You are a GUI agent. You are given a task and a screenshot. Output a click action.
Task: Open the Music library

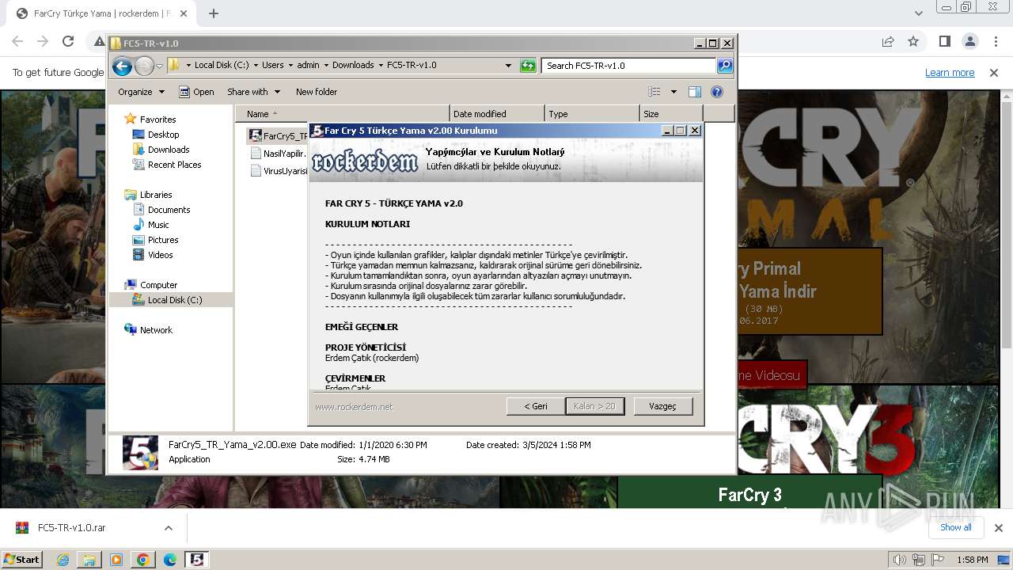coord(158,225)
